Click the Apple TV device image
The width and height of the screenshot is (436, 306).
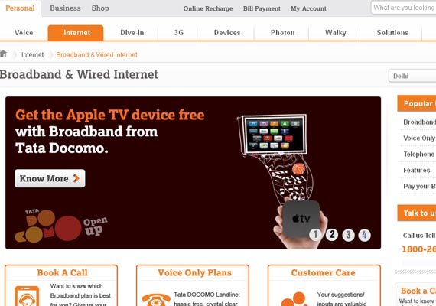coord(301,219)
